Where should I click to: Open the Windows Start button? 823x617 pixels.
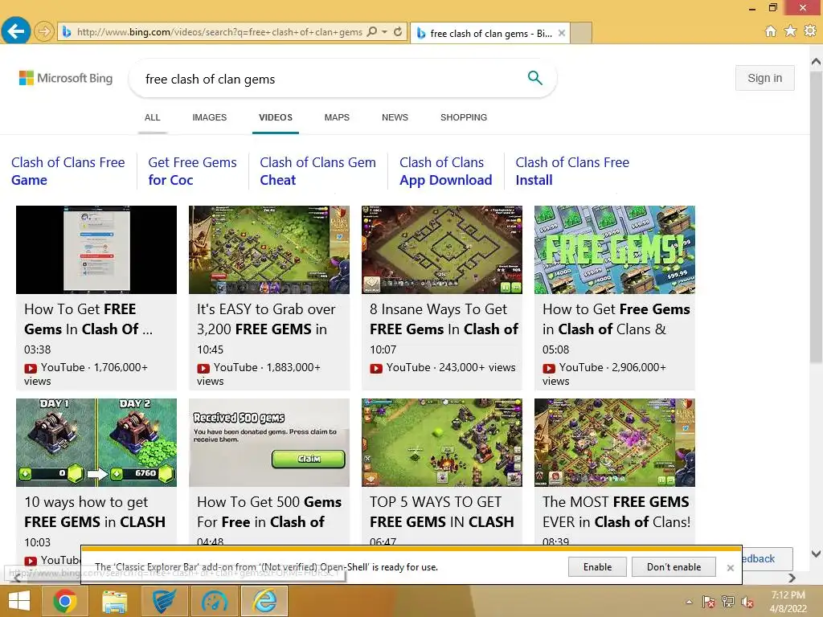(x=19, y=601)
